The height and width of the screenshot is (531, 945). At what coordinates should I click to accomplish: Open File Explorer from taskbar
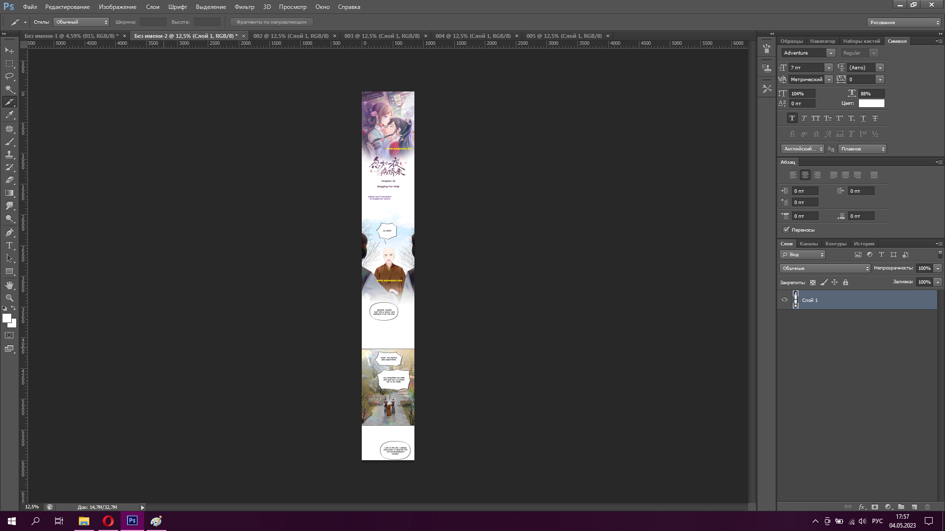(84, 521)
